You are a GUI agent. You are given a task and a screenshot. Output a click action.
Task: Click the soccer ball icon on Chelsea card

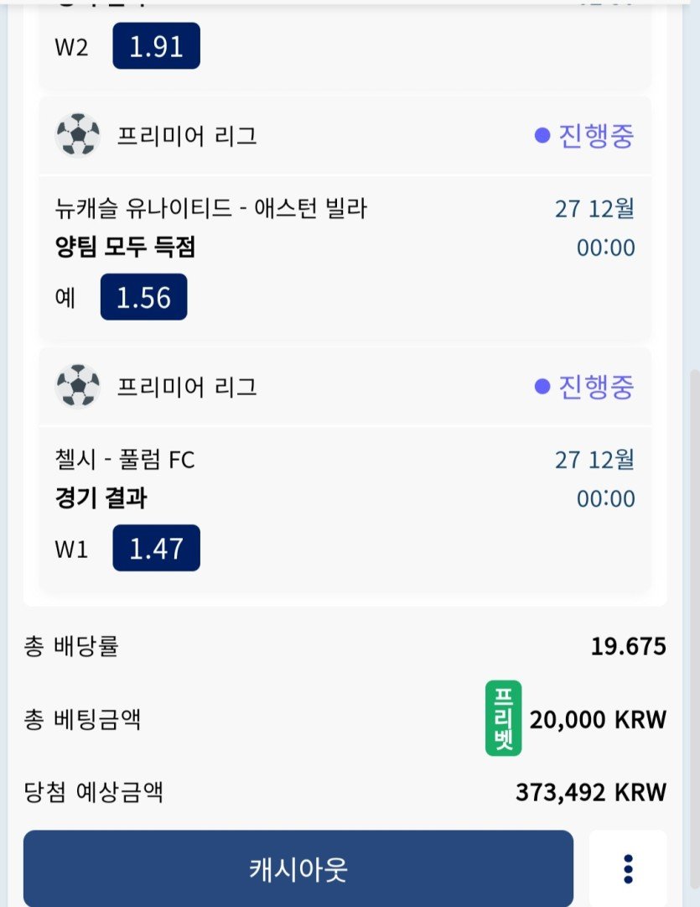click(x=77, y=387)
